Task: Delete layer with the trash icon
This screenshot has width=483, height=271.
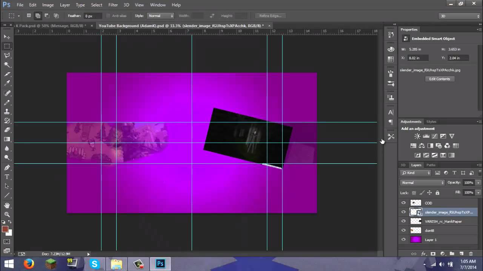Action: coord(471,254)
